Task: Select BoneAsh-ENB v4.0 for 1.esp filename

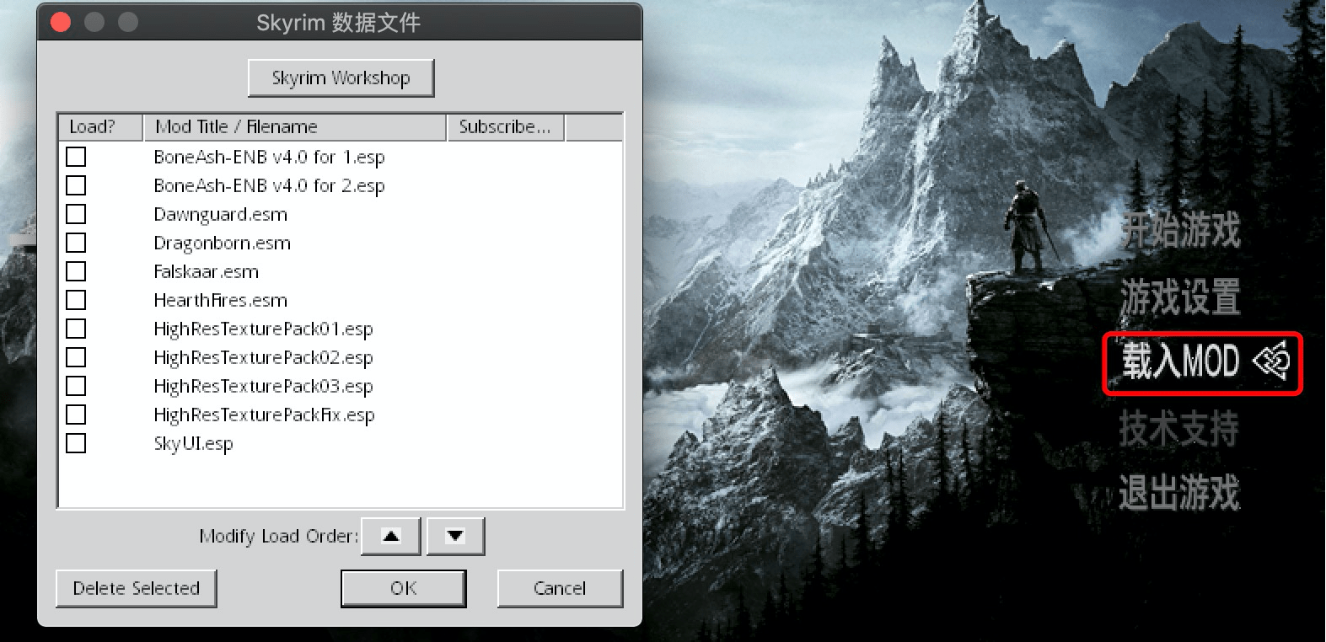Action: tap(269, 158)
